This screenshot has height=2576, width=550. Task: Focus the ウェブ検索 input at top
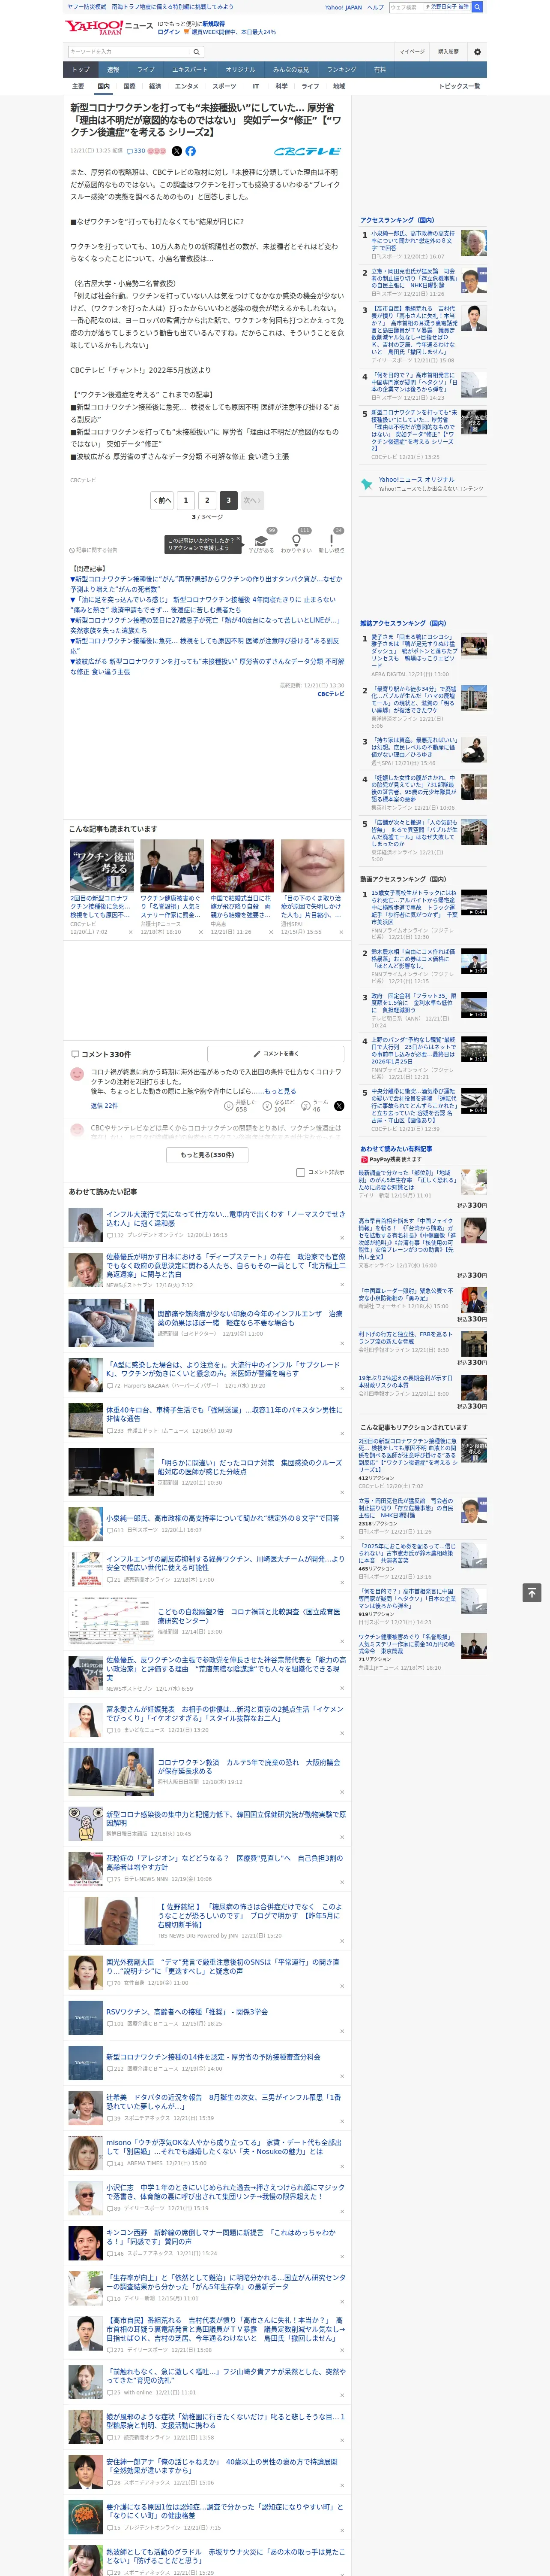(x=429, y=7)
